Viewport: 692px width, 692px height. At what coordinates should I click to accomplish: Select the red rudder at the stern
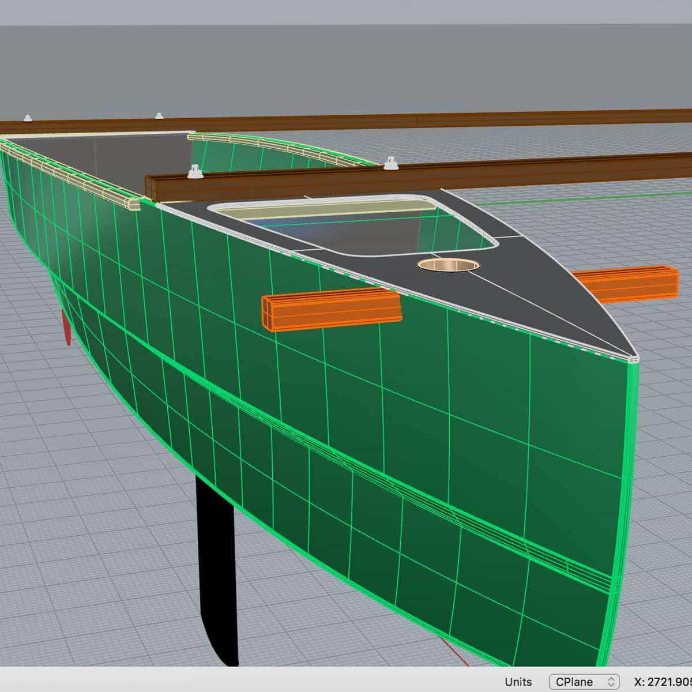tap(67, 328)
